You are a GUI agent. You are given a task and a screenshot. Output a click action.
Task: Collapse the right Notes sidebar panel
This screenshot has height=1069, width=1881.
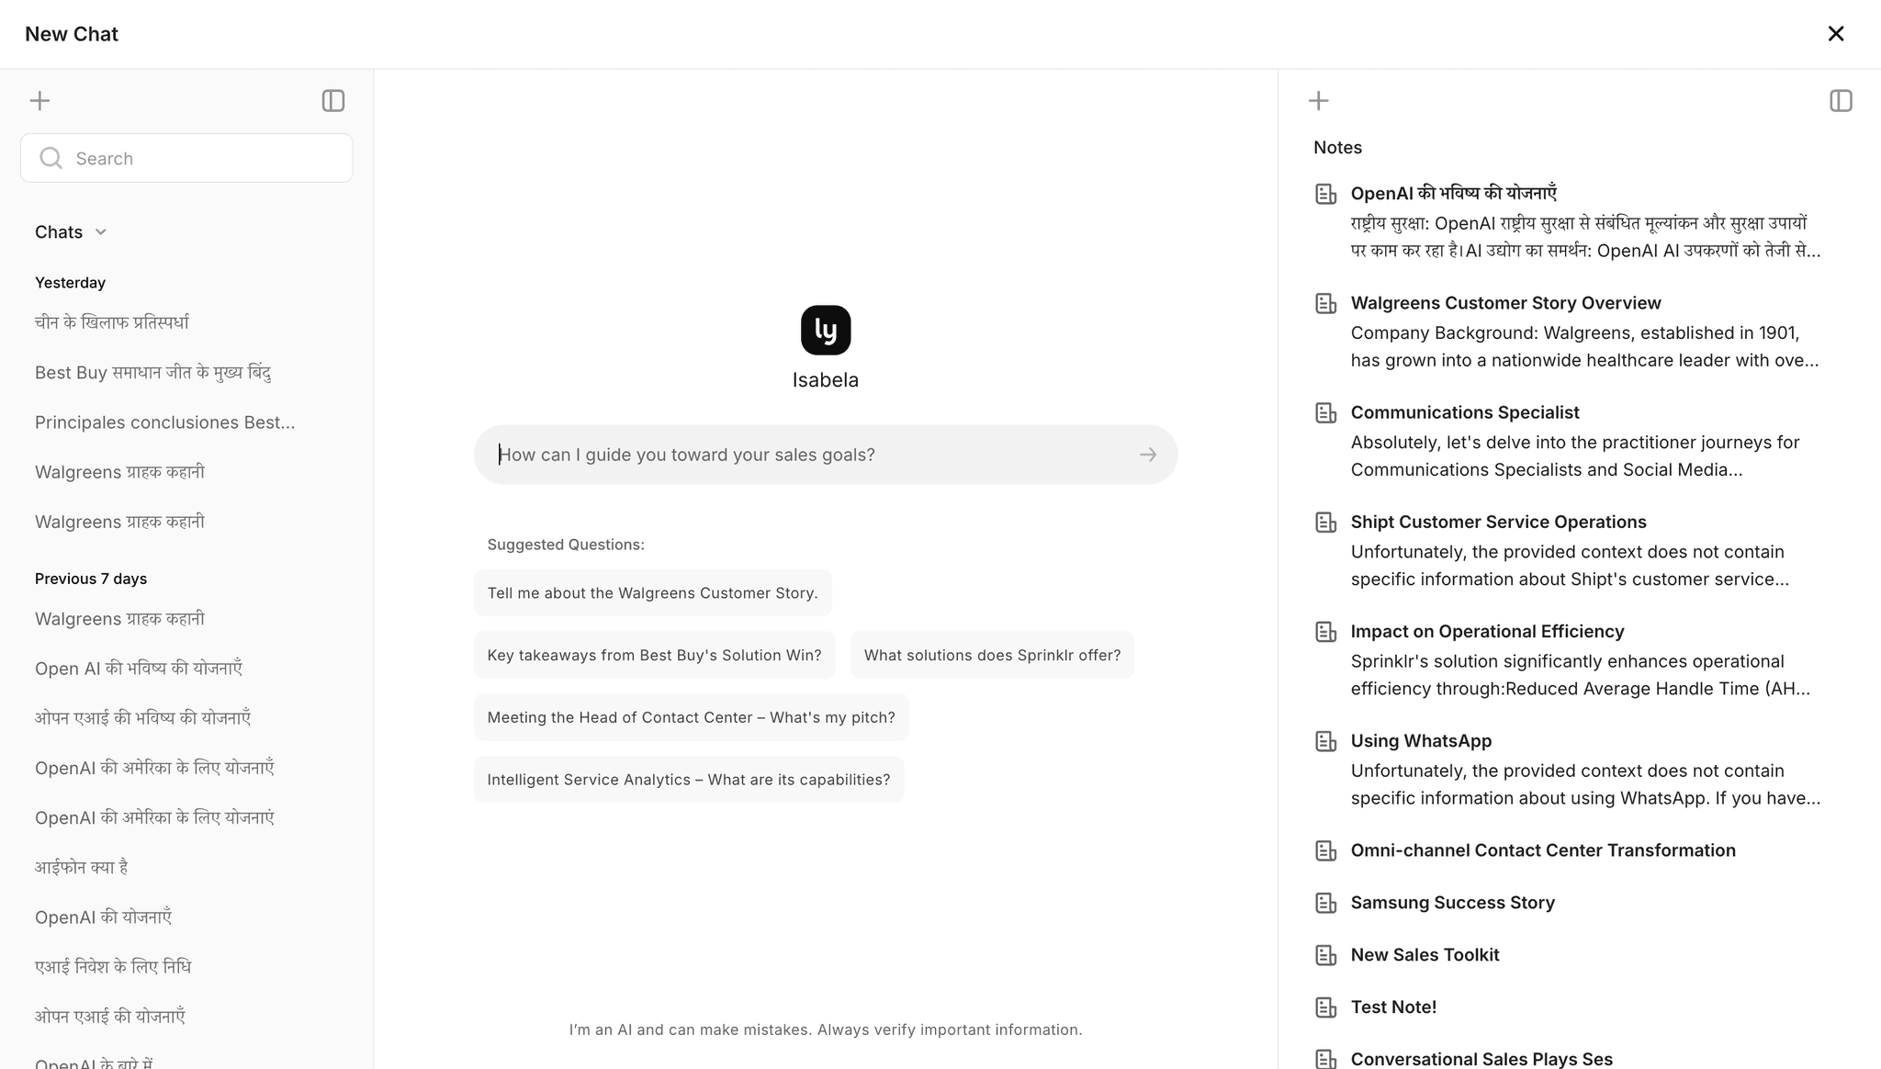1841,101
